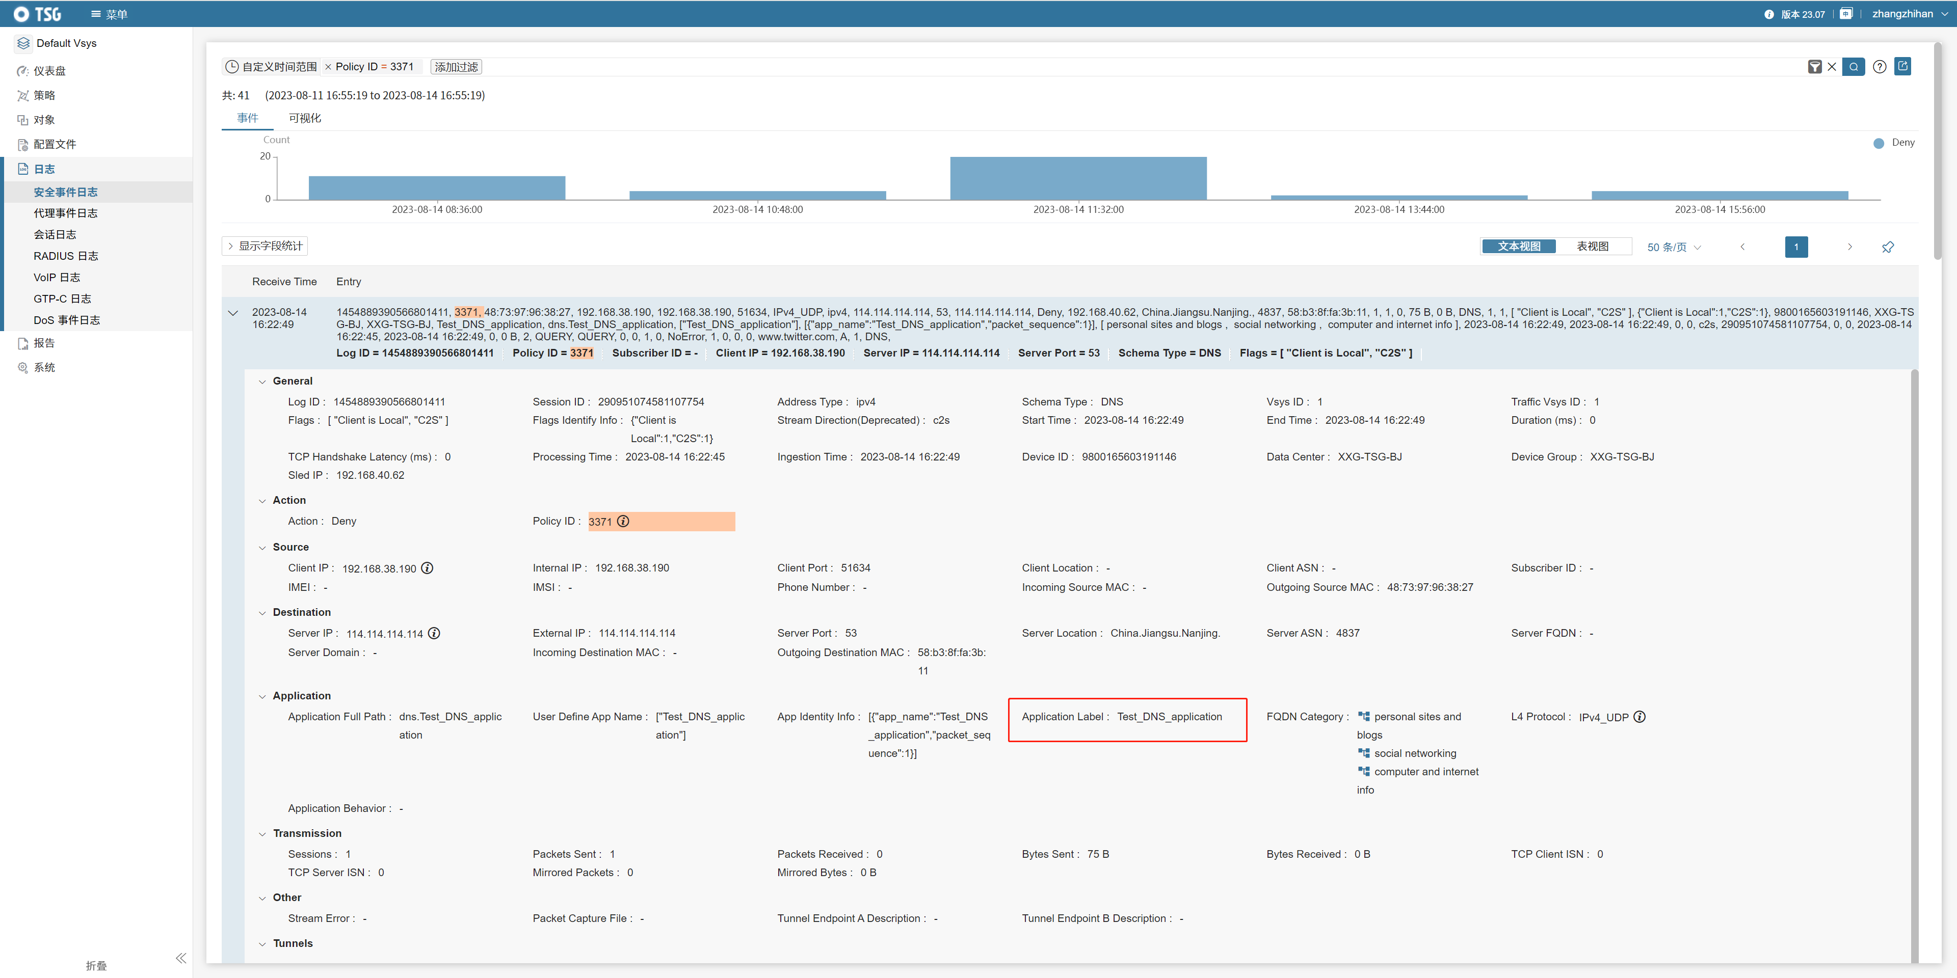Switch to 表视图 table view

(x=1592, y=246)
